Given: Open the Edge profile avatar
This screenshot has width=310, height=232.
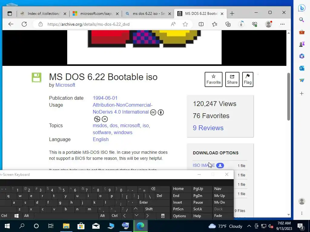Looking at the screenshot, I should [269, 24].
